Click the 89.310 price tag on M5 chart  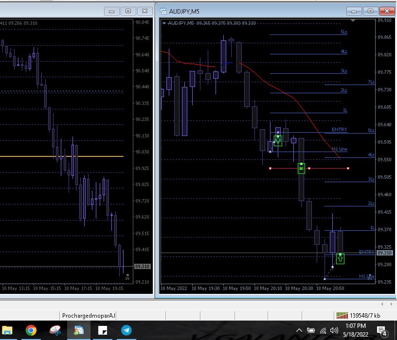pyautogui.click(x=384, y=253)
